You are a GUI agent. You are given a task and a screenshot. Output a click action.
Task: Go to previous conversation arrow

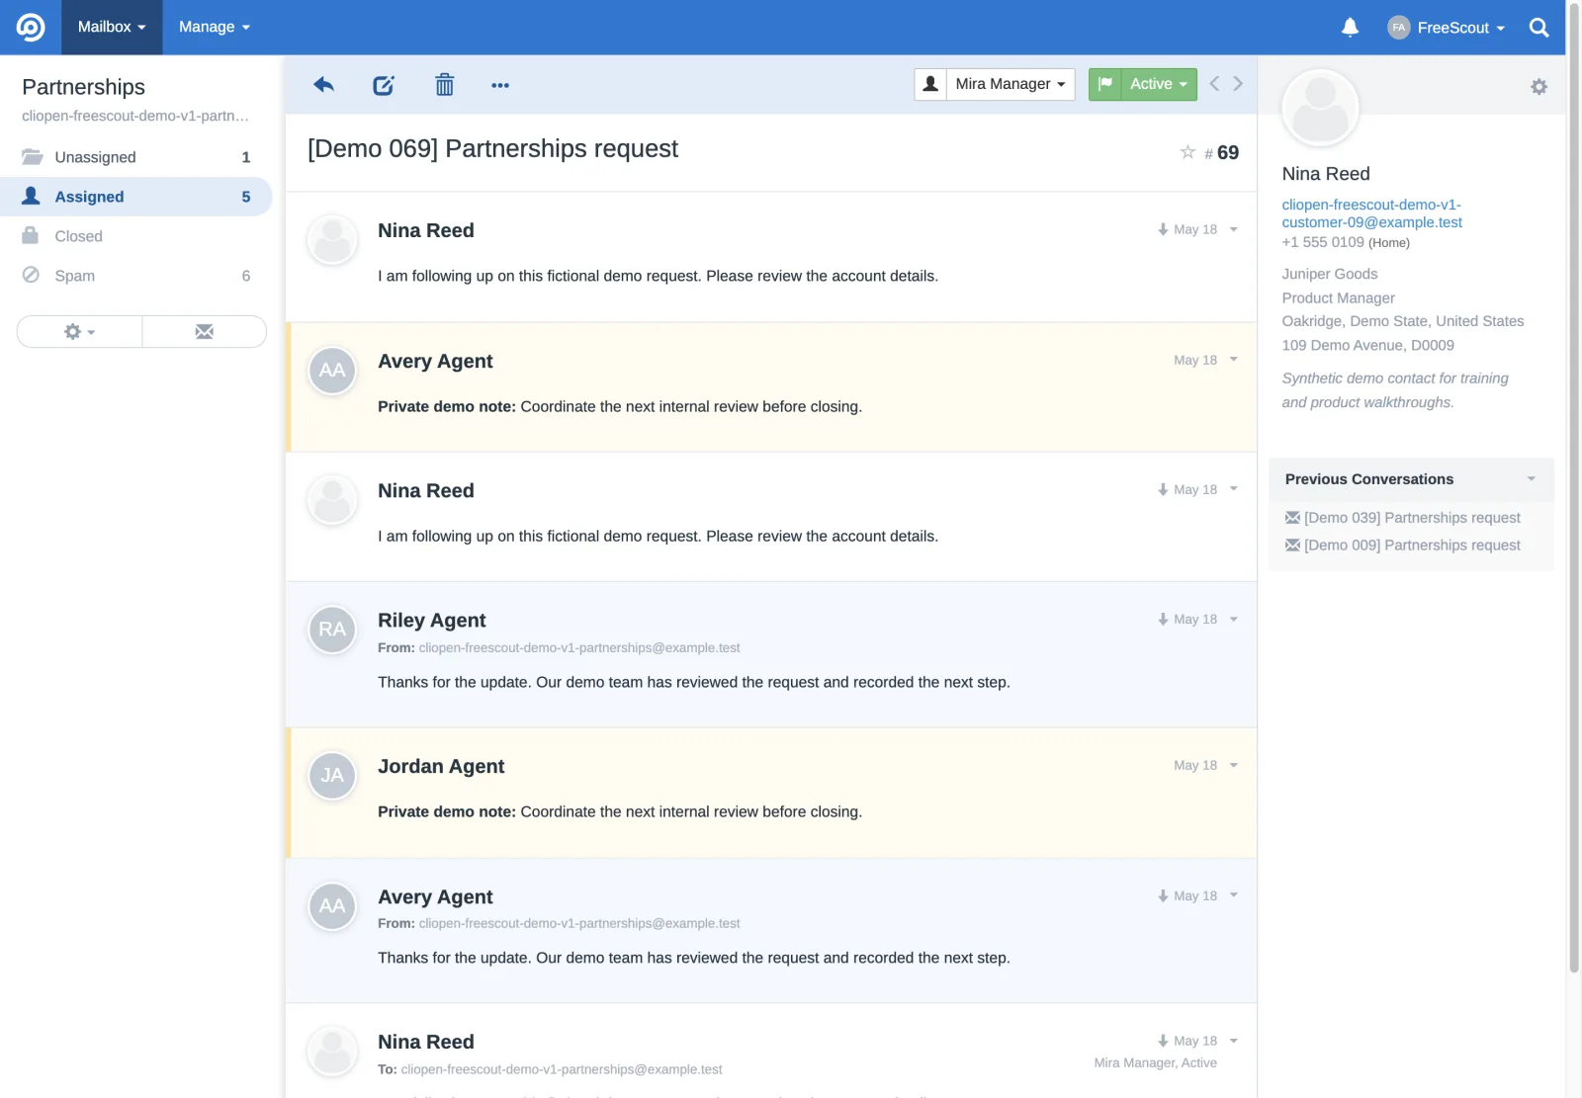click(x=1214, y=84)
